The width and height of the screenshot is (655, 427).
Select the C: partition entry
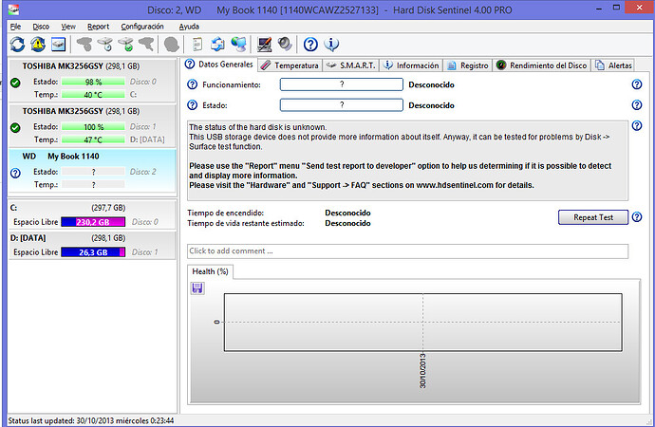point(92,214)
